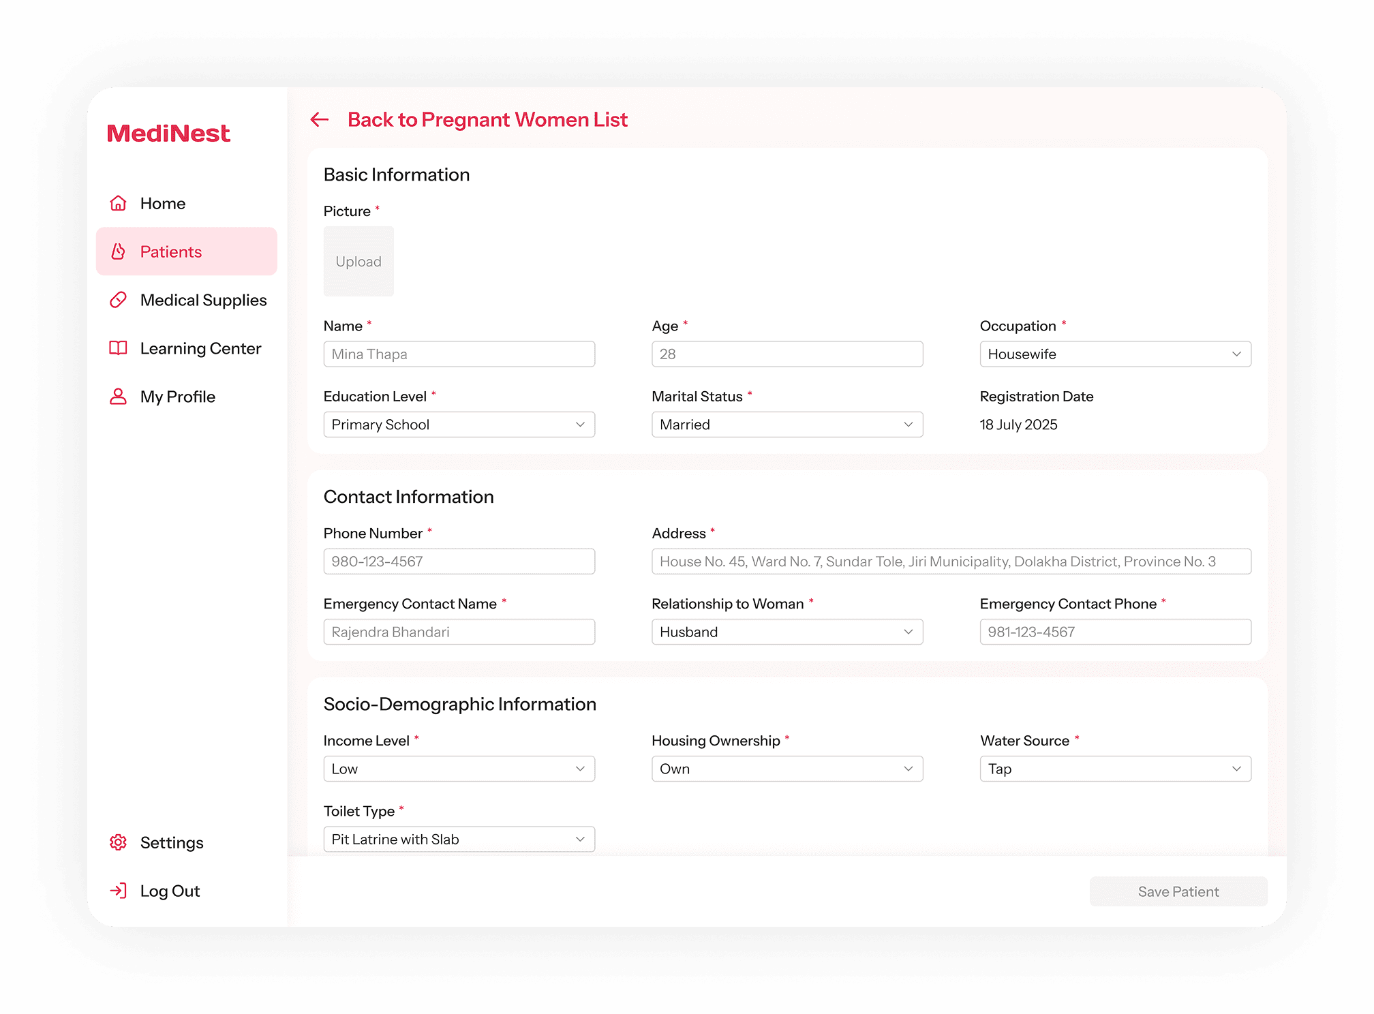The image size is (1374, 1014).
Task: Expand the Toilet Type dropdown
Action: point(459,839)
